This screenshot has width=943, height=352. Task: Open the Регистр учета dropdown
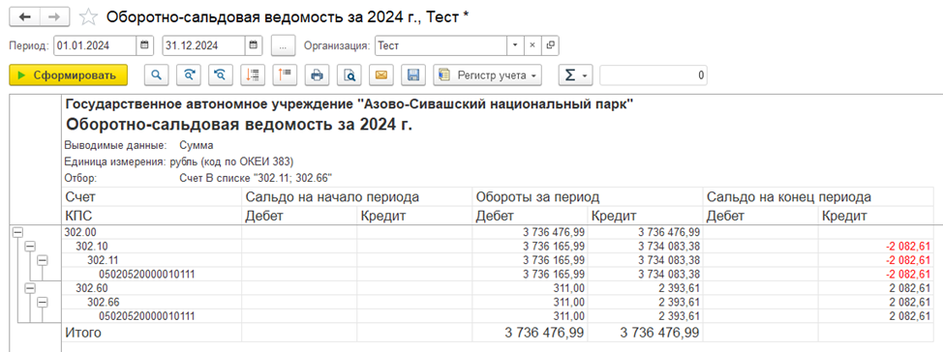click(x=488, y=75)
